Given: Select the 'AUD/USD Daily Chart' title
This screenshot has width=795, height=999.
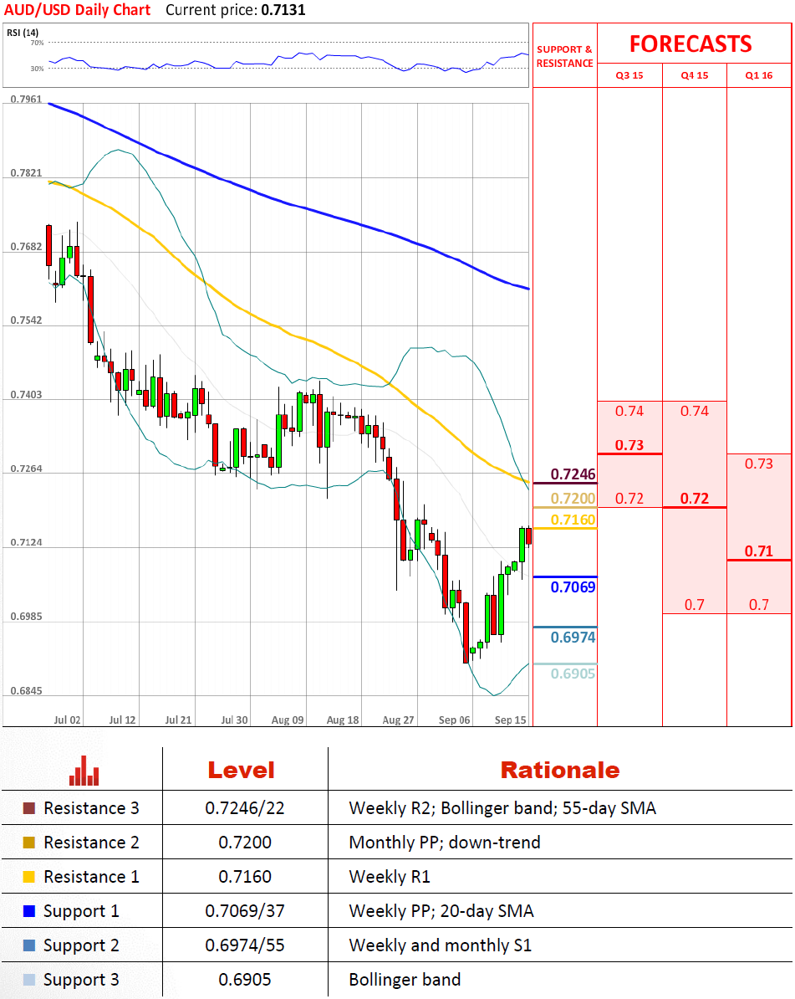Looking at the screenshot, I should tap(77, 10).
